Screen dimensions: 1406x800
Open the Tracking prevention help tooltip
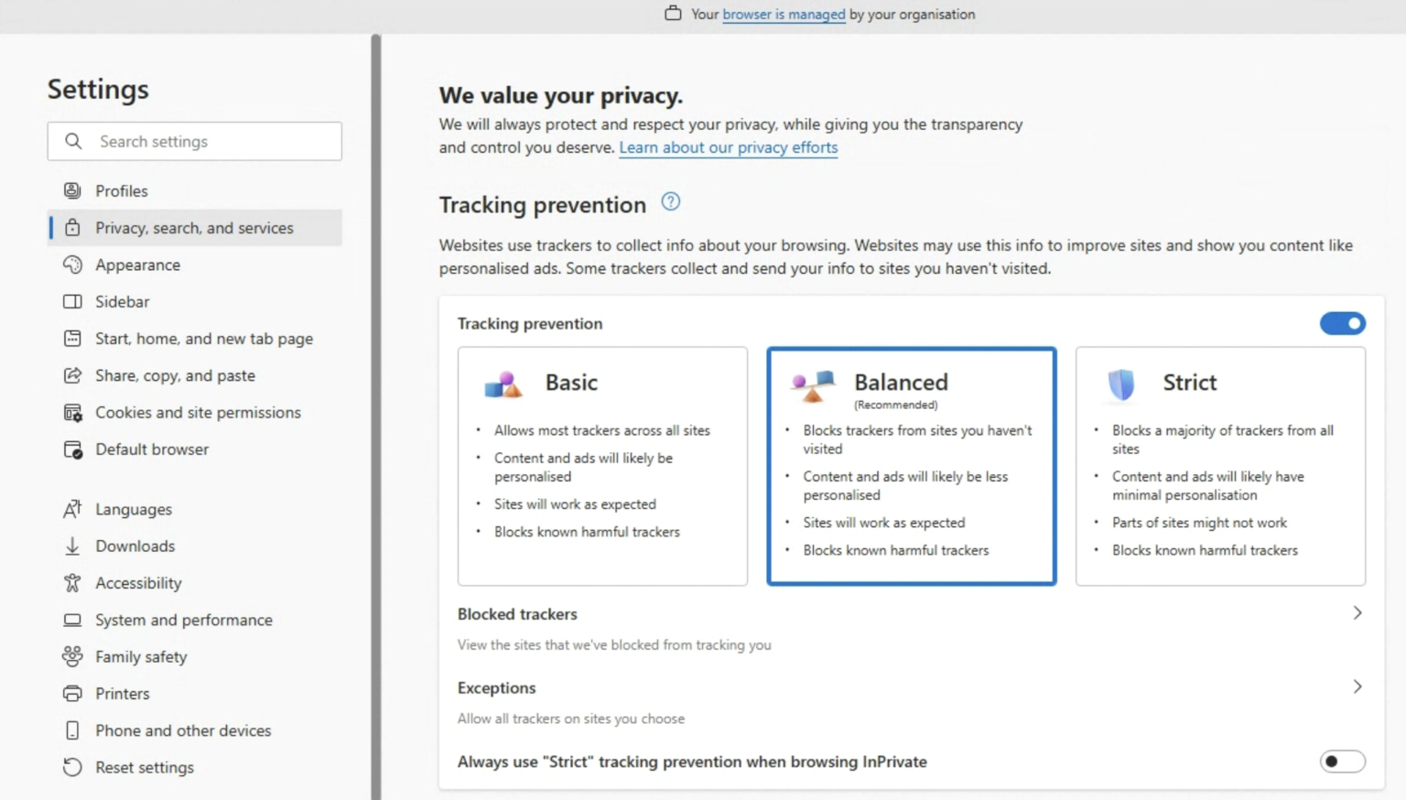[x=670, y=201]
